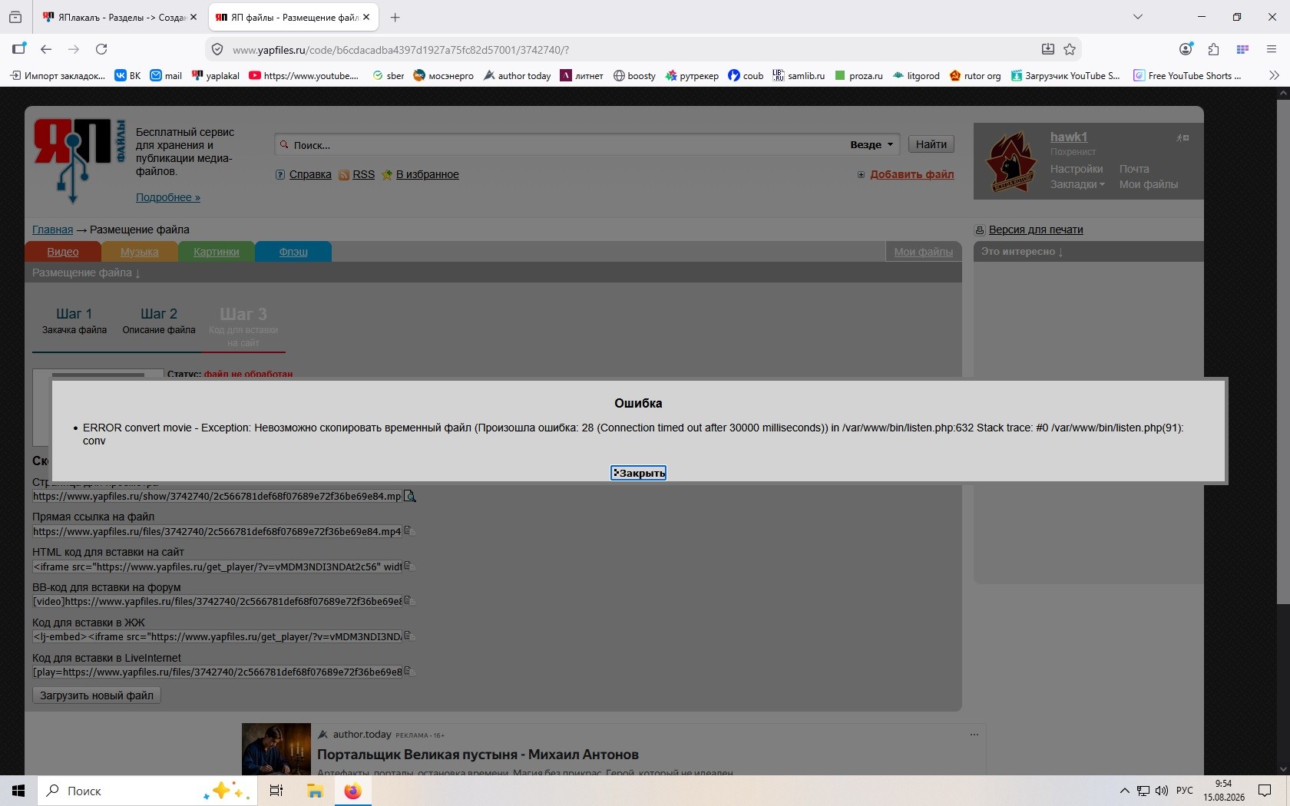Viewport: 1290px width, 806px height.
Task: Close the ЯПлакалъ Разделы tab
Action: tap(193, 17)
